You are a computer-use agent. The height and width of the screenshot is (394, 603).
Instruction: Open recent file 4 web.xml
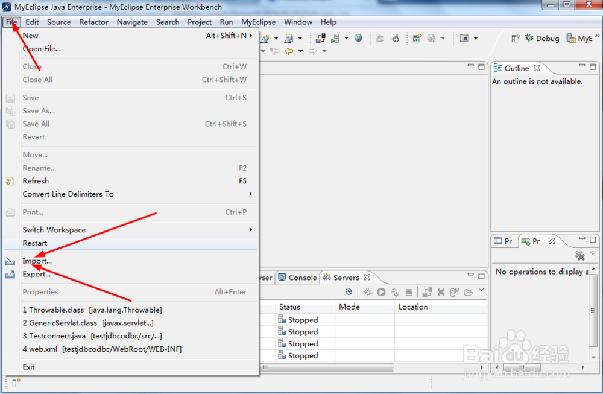coord(130,349)
